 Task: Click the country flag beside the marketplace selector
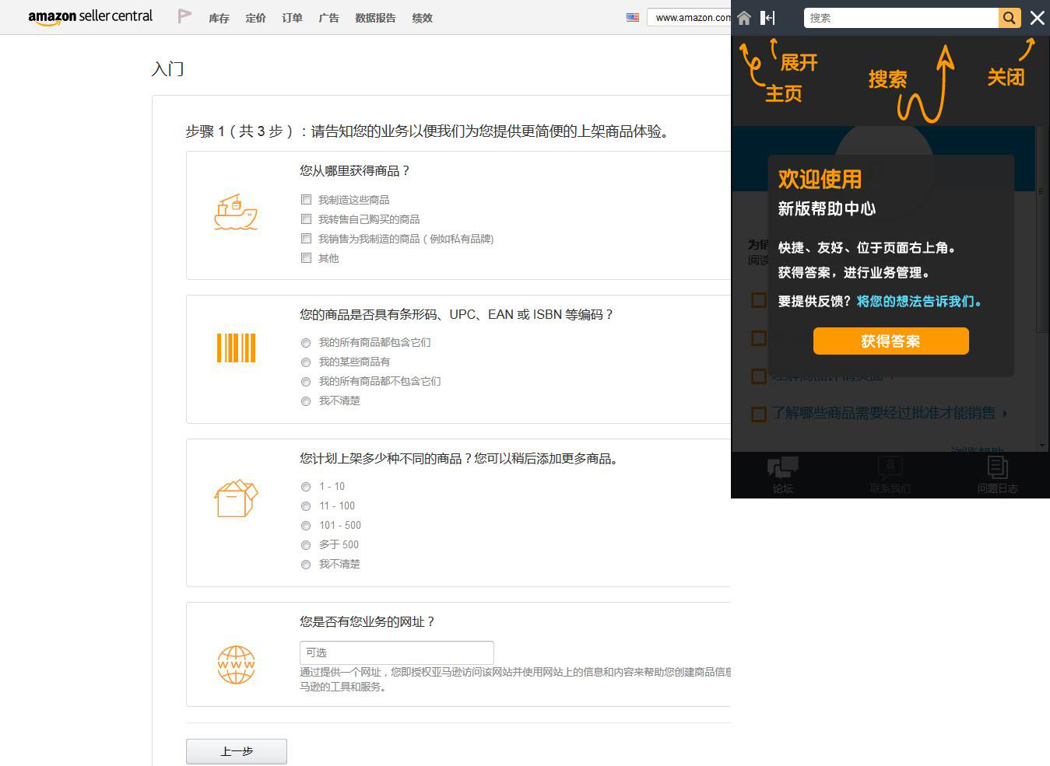coord(633,16)
